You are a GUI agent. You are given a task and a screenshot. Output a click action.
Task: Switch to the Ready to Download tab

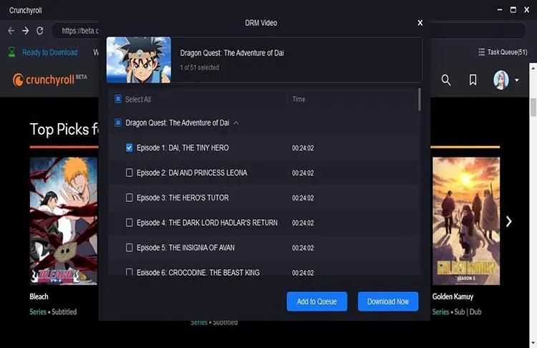[49, 52]
